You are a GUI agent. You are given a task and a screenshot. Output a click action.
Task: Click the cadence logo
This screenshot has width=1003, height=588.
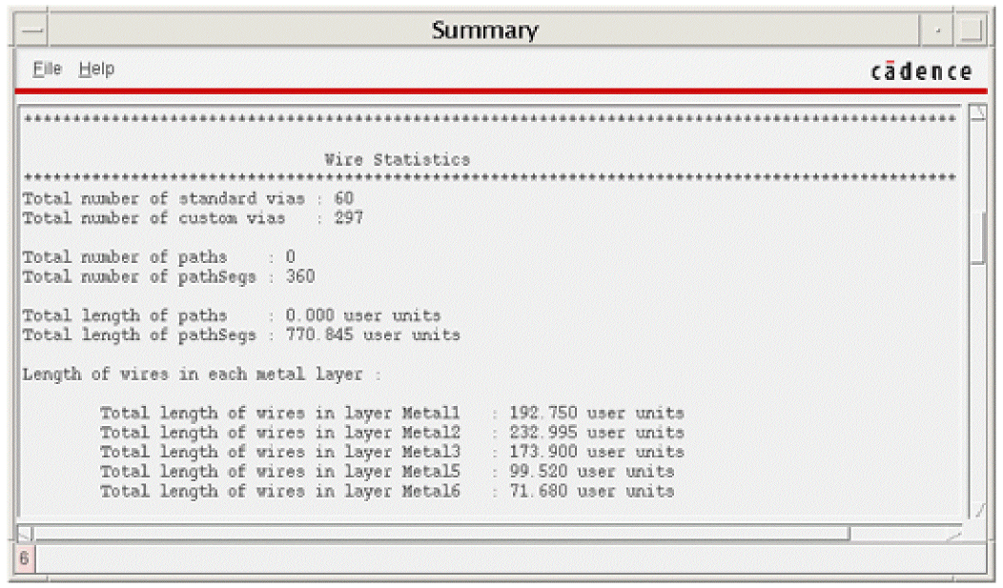tap(921, 71)
